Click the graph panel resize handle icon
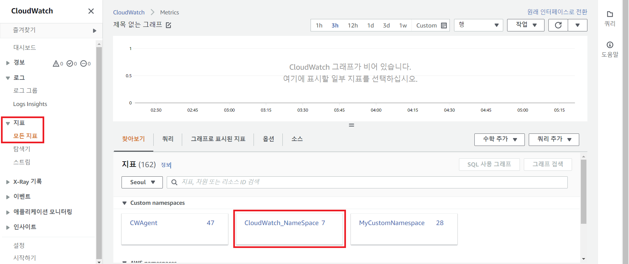The image size is (629, 264). (x=352, y=125)
